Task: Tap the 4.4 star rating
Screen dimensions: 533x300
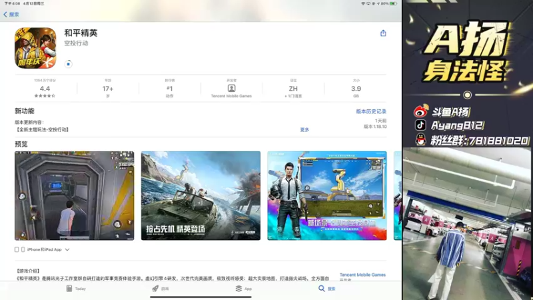Action: (x=45, y=89)
